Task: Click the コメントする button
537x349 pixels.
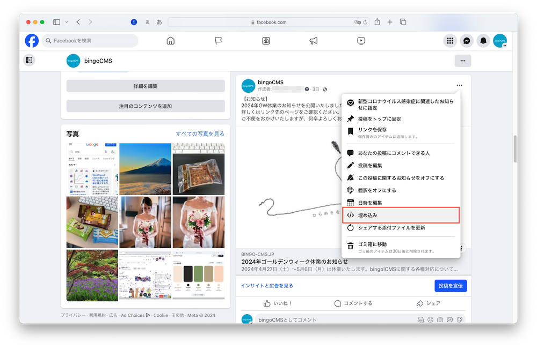Action: point(353,303)
